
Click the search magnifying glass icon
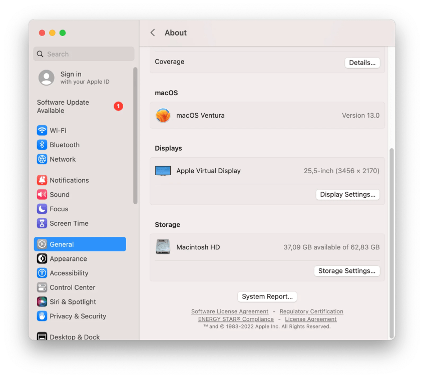(x=40, y=54)
